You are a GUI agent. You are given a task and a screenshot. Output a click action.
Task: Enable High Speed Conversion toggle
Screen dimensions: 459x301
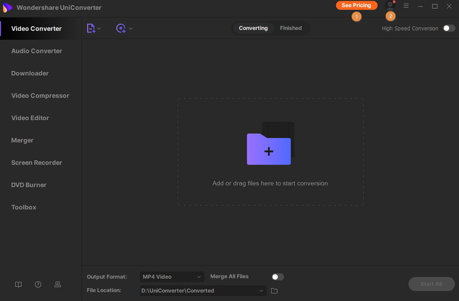[449, 28]
